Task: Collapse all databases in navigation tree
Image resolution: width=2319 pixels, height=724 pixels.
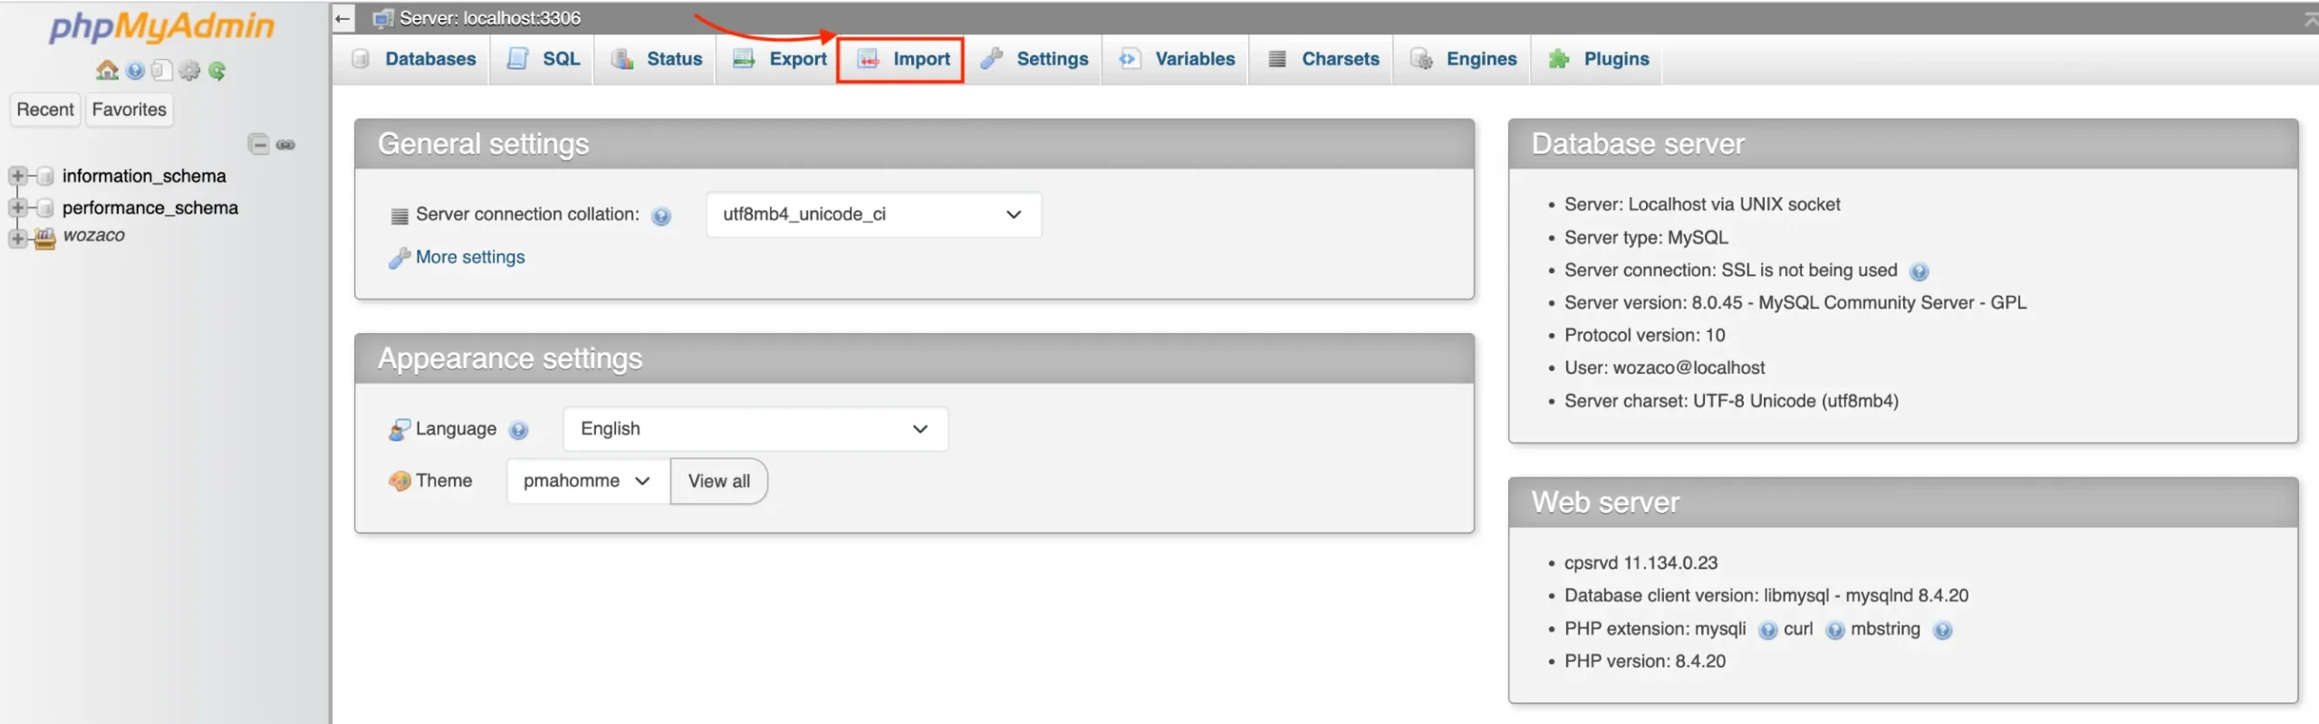Action: tap(259, 144)
